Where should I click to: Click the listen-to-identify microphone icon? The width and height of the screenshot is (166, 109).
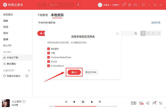click(x=78, y=5)
